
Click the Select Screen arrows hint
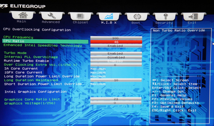(x=170, y=80)
